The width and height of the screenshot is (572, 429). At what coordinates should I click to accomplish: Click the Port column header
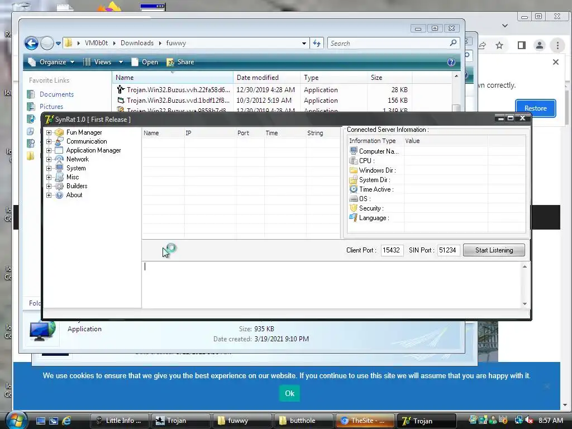coord(251,133)
